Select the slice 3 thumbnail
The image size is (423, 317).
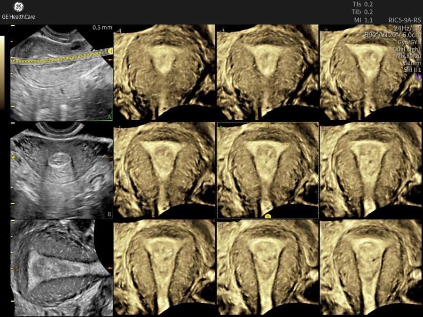pos(267,268)
